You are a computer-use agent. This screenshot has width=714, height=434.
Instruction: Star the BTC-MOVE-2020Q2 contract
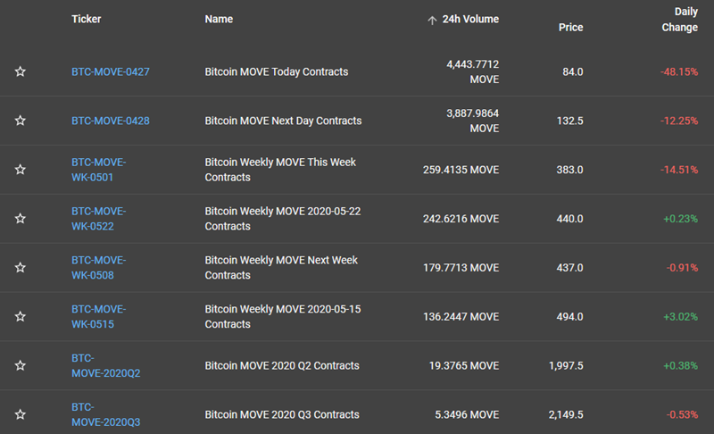[20, 365]
